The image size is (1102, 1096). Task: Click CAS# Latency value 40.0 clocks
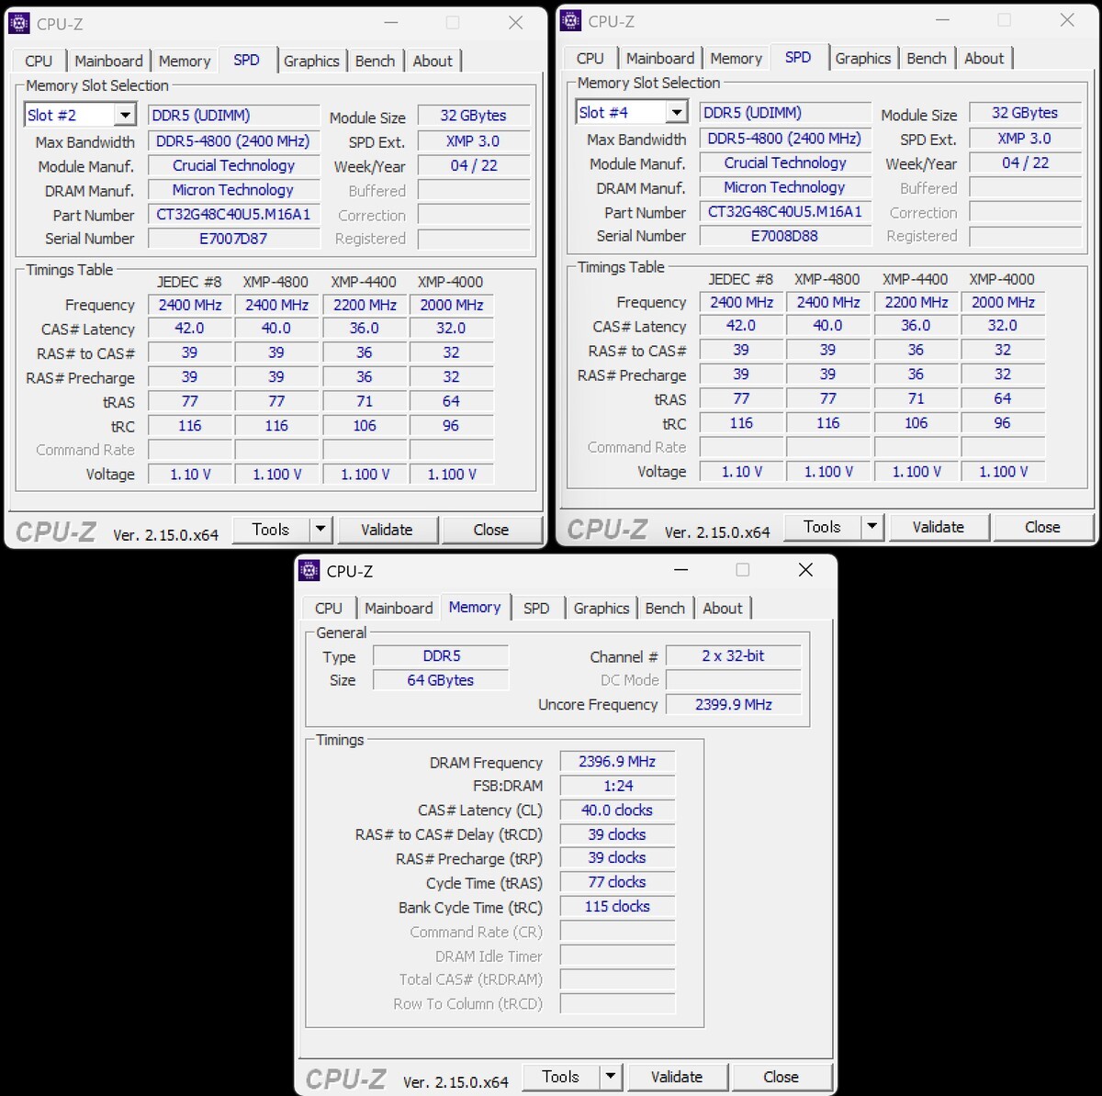coord(617,811)
